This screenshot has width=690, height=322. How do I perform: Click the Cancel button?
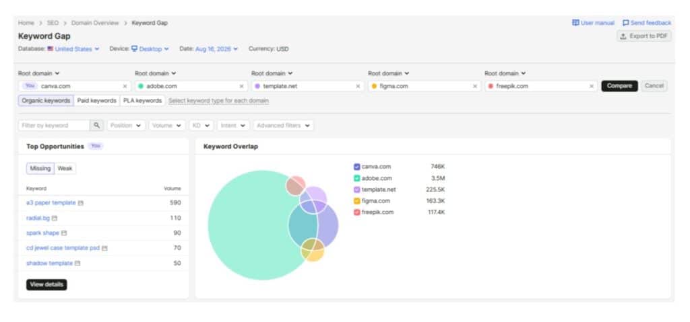tap(654, 86)
